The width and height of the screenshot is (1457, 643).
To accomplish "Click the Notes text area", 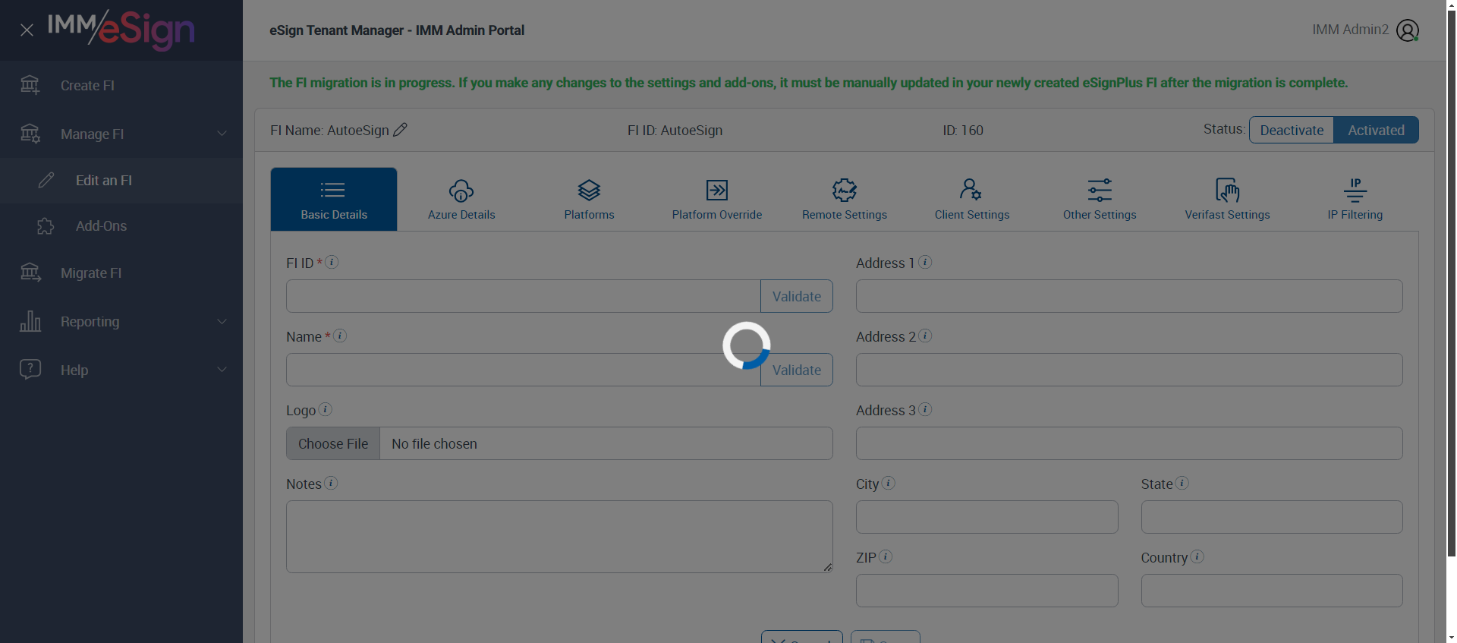I will (559, 537).
